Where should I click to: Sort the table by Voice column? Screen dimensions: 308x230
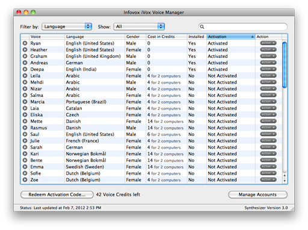point(47,37)
